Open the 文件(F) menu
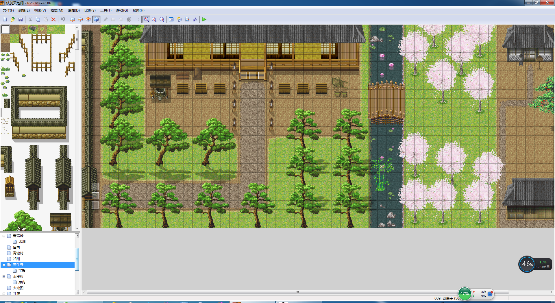 coord(8,10)
